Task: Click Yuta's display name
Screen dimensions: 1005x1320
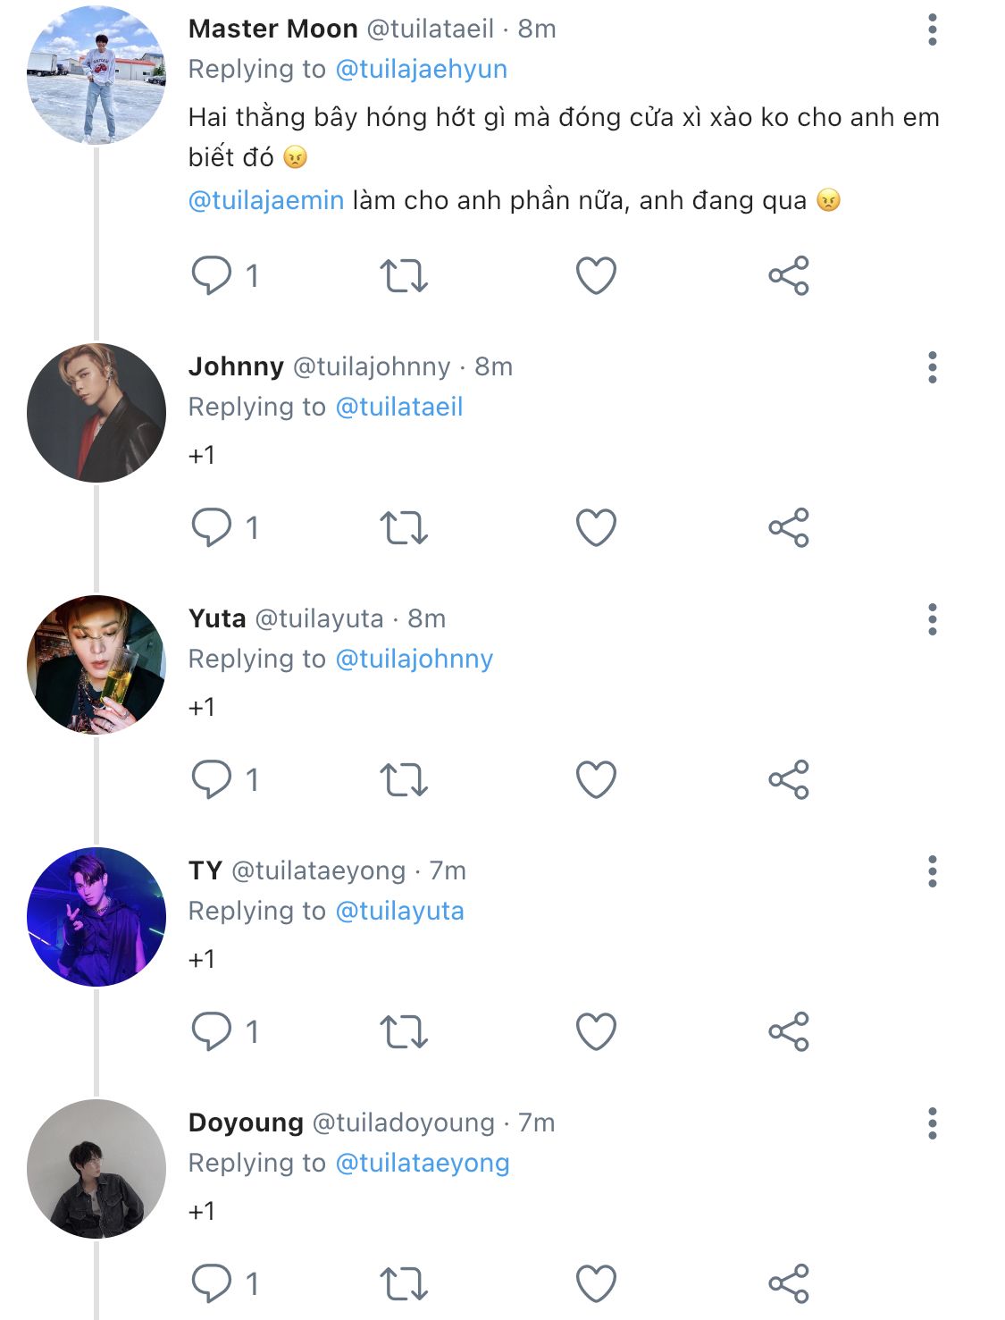Action: click(x=217, y=618)
